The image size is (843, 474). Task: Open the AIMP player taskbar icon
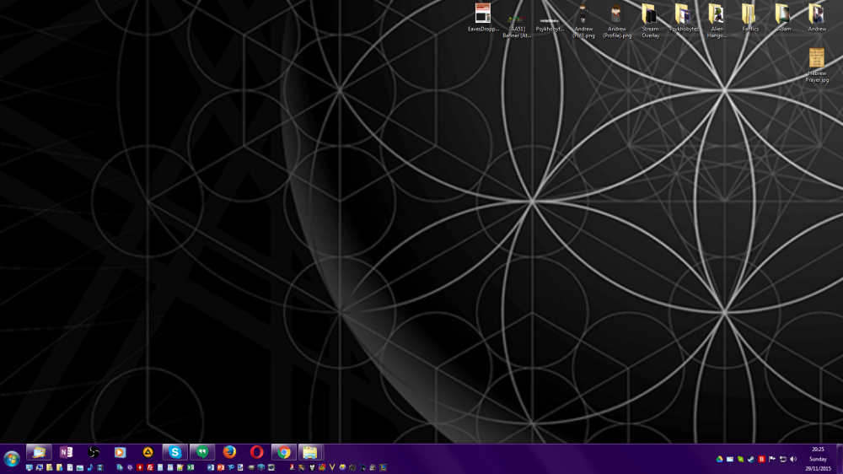pyautogui.click(x=148, y=452)
